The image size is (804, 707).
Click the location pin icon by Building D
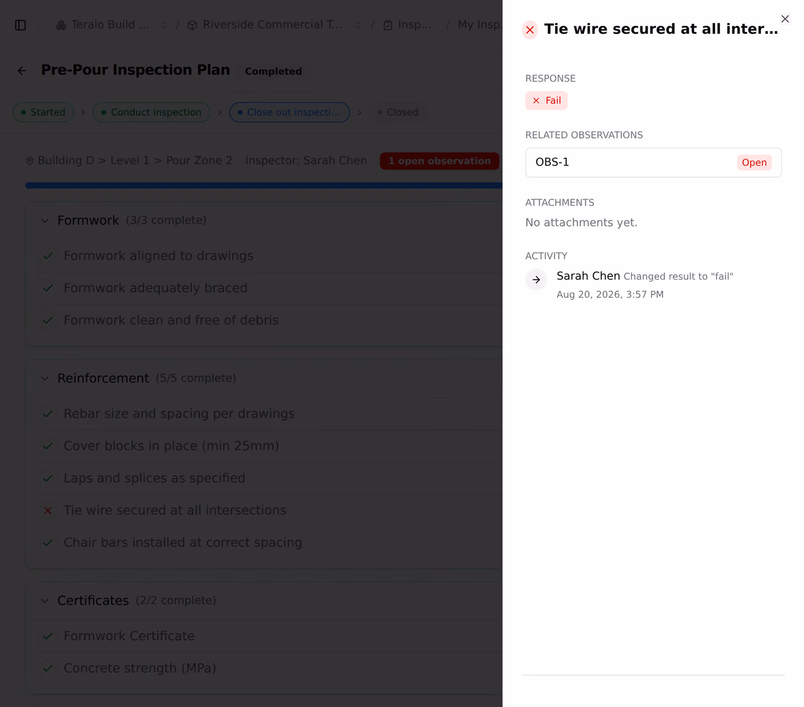29,161
